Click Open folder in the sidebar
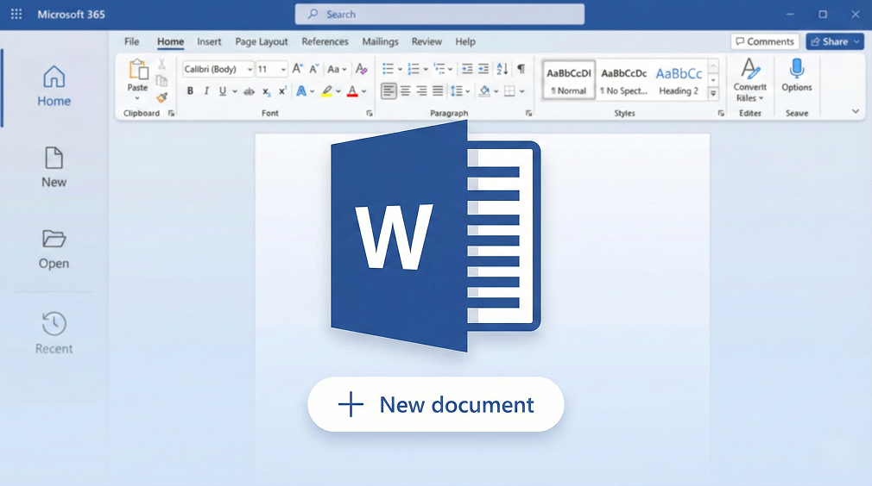Screen dimensions: 872x486 point(54,249)
